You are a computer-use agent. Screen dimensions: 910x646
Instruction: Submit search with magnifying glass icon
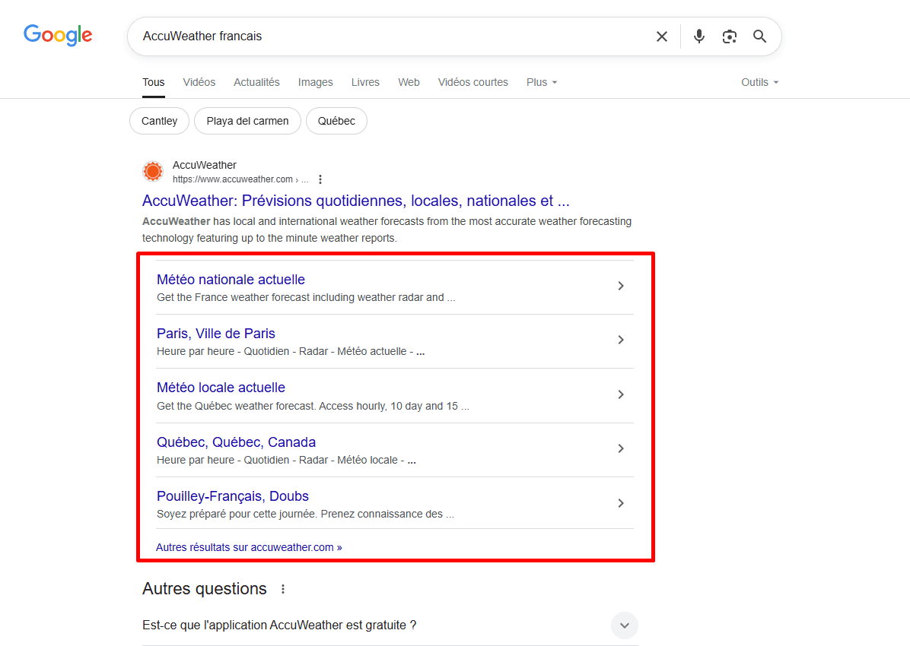759,36
